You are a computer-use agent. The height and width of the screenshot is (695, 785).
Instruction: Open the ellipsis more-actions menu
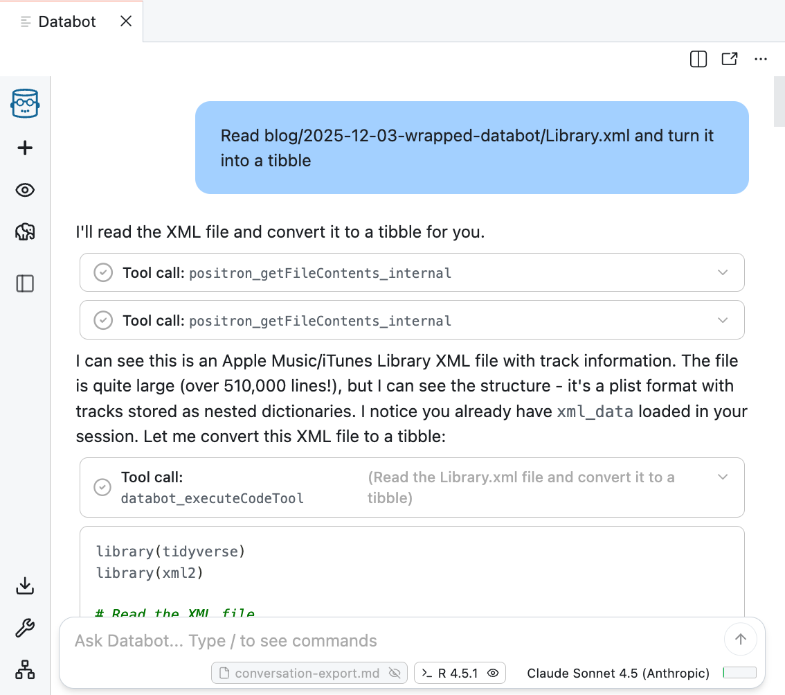761,59
